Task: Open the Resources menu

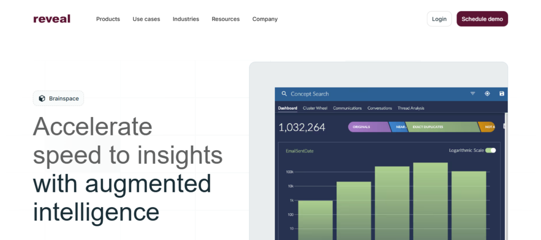Action: pyautogui.click(x=226, y=19)
